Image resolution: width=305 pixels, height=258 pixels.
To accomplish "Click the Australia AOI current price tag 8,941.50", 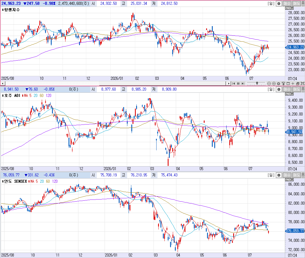I will coord(295,132).
